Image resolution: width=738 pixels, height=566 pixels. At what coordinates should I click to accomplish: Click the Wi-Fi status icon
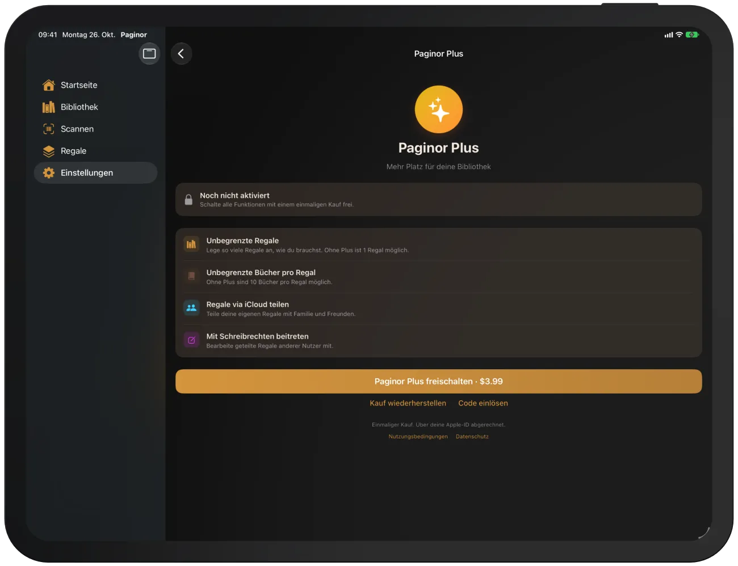click(x=679, y=35)
